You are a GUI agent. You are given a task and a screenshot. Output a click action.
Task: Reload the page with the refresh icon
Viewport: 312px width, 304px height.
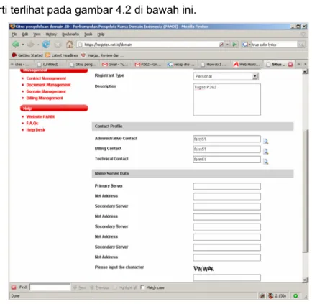[46, 45]
